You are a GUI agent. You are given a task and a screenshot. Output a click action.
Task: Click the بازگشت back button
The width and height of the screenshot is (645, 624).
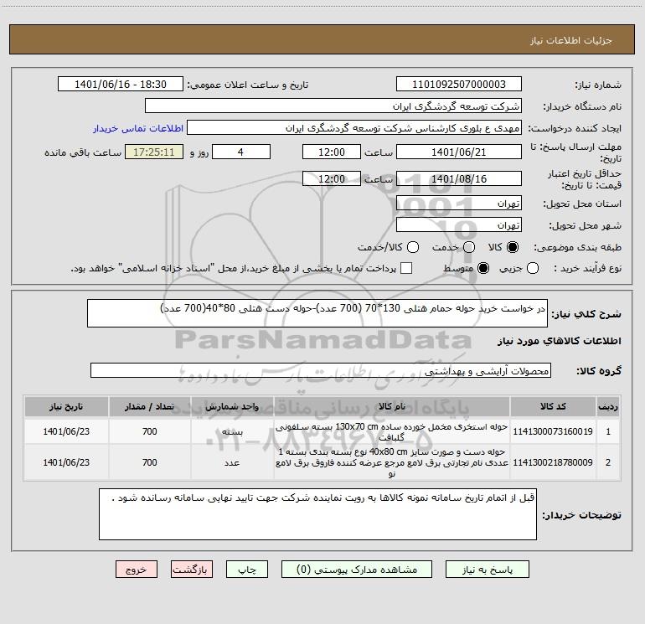[x=192, y=570]
